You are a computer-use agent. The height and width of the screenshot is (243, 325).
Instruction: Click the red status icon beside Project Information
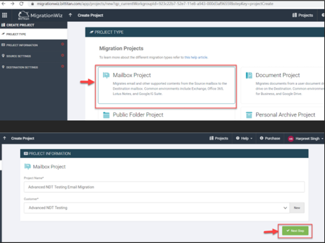click(62, 44)
